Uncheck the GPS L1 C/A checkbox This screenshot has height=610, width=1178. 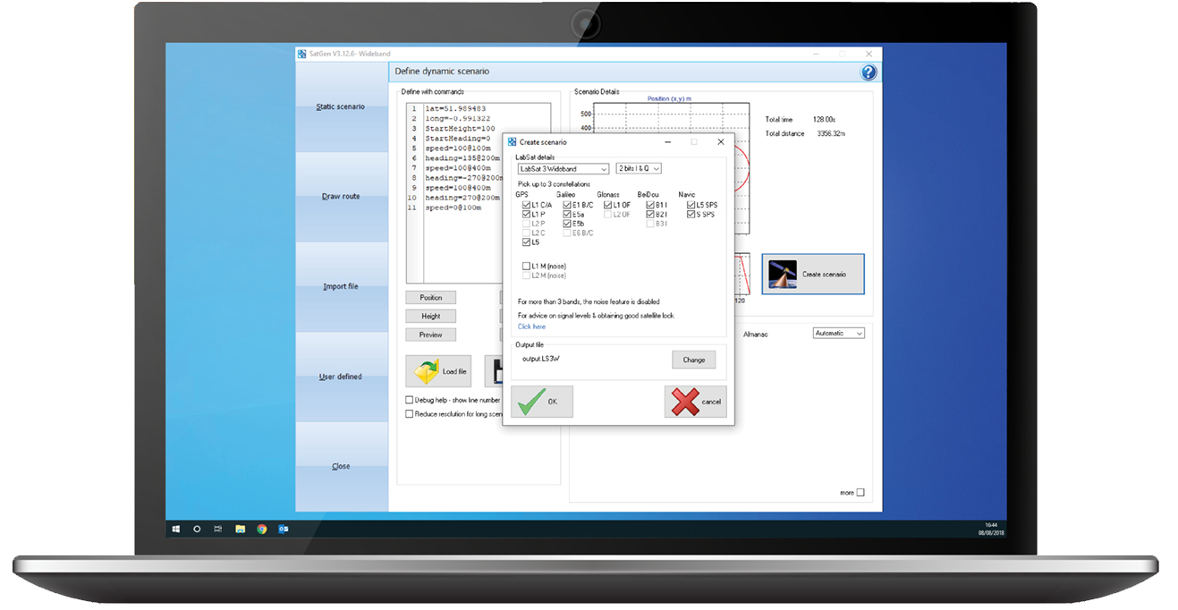tap(526, 205)
